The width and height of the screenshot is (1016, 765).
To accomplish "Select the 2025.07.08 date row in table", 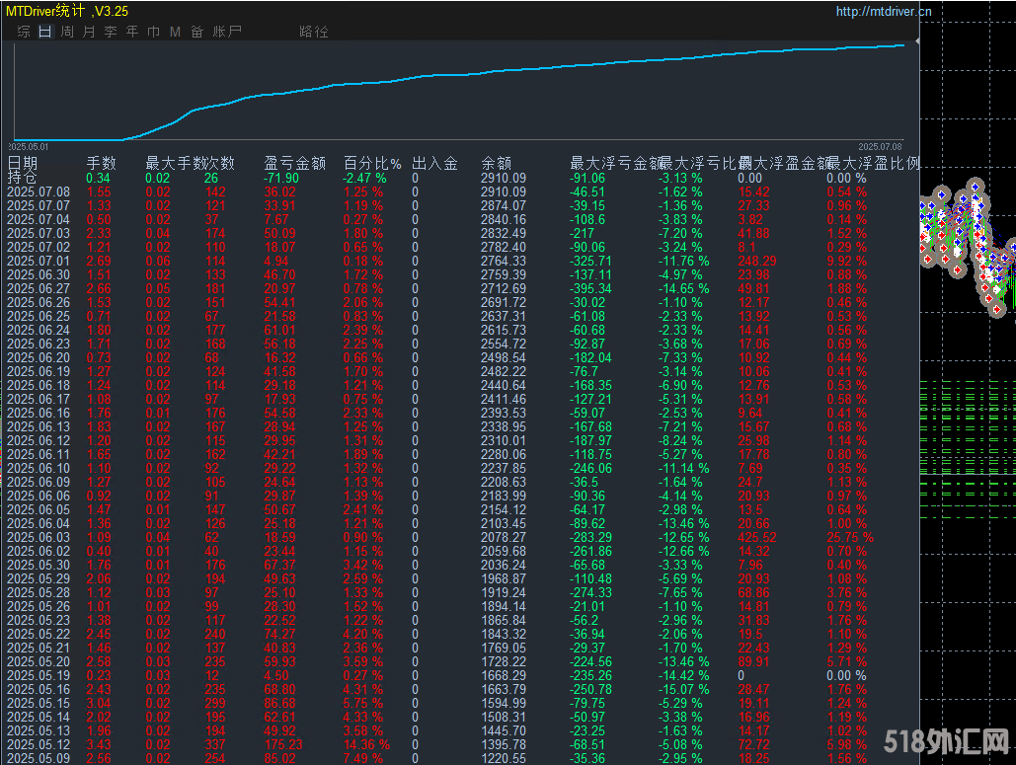I will [x=39, y=191].
